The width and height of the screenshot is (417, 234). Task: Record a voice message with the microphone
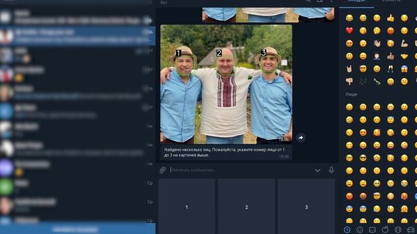[x=331, y=170]
